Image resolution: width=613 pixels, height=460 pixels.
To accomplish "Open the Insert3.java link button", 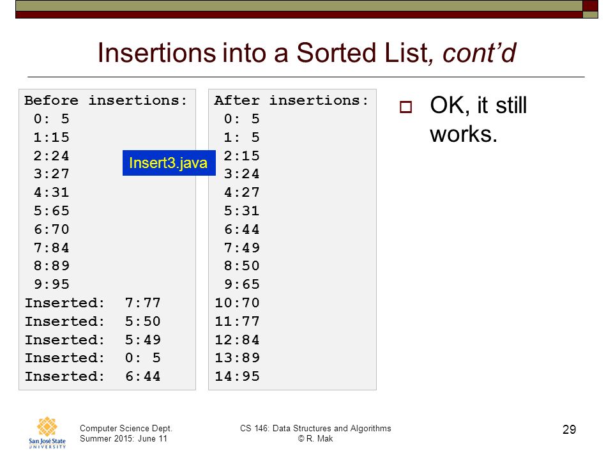I will tap(169, 163).
